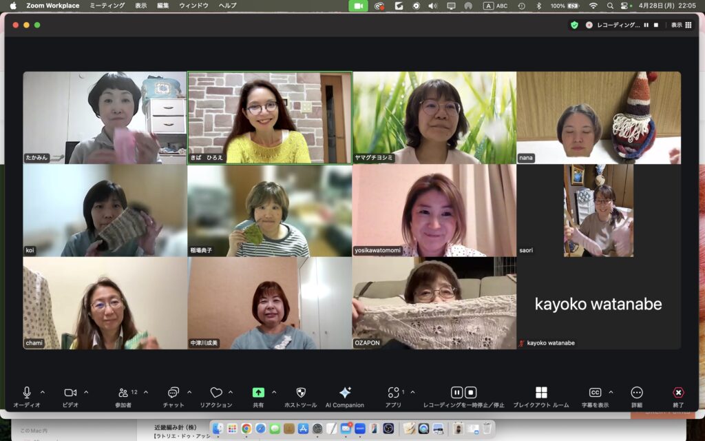Click the green share screen button
The width and height of the screenshot is (705, 441).
(x=258, y=393)
